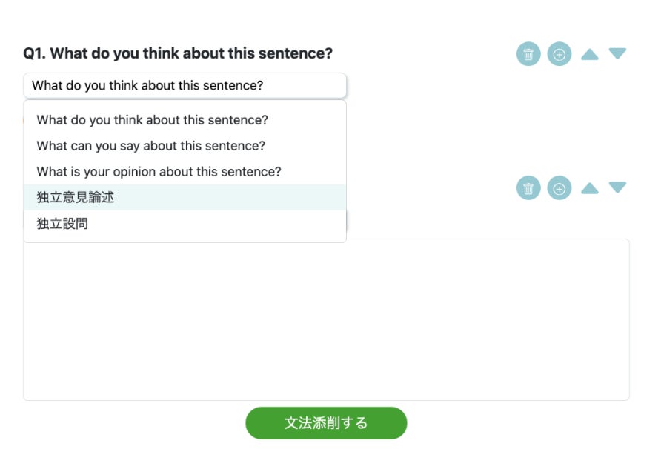Move Q1 up with the up arrow
Viewport: 661px width, 449px height.
click(x=590, y=54)
